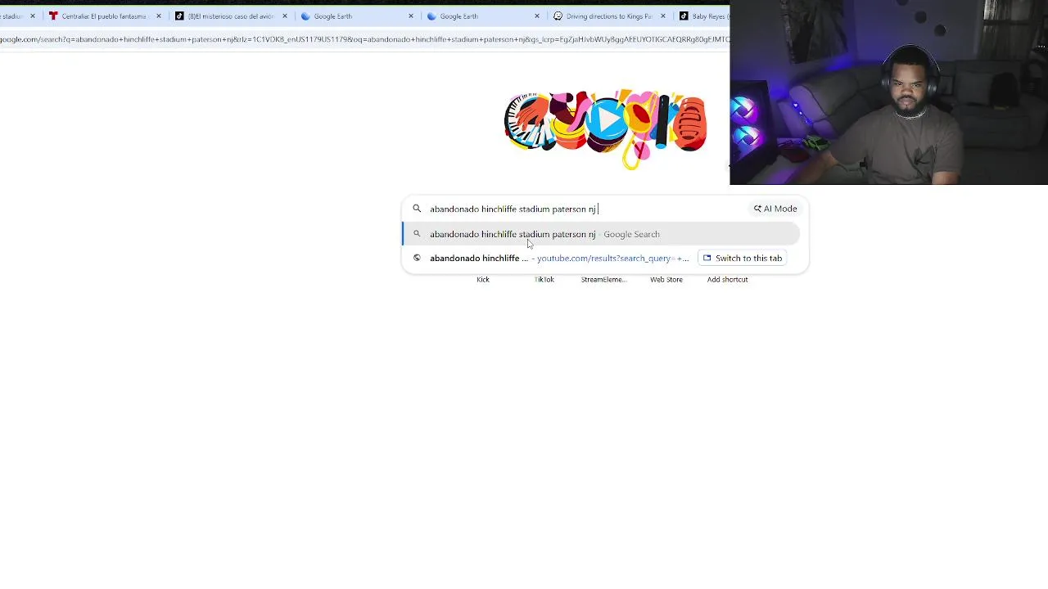Select the Google Search suggestion for hinchliffe stadium

tap(601, 234)
